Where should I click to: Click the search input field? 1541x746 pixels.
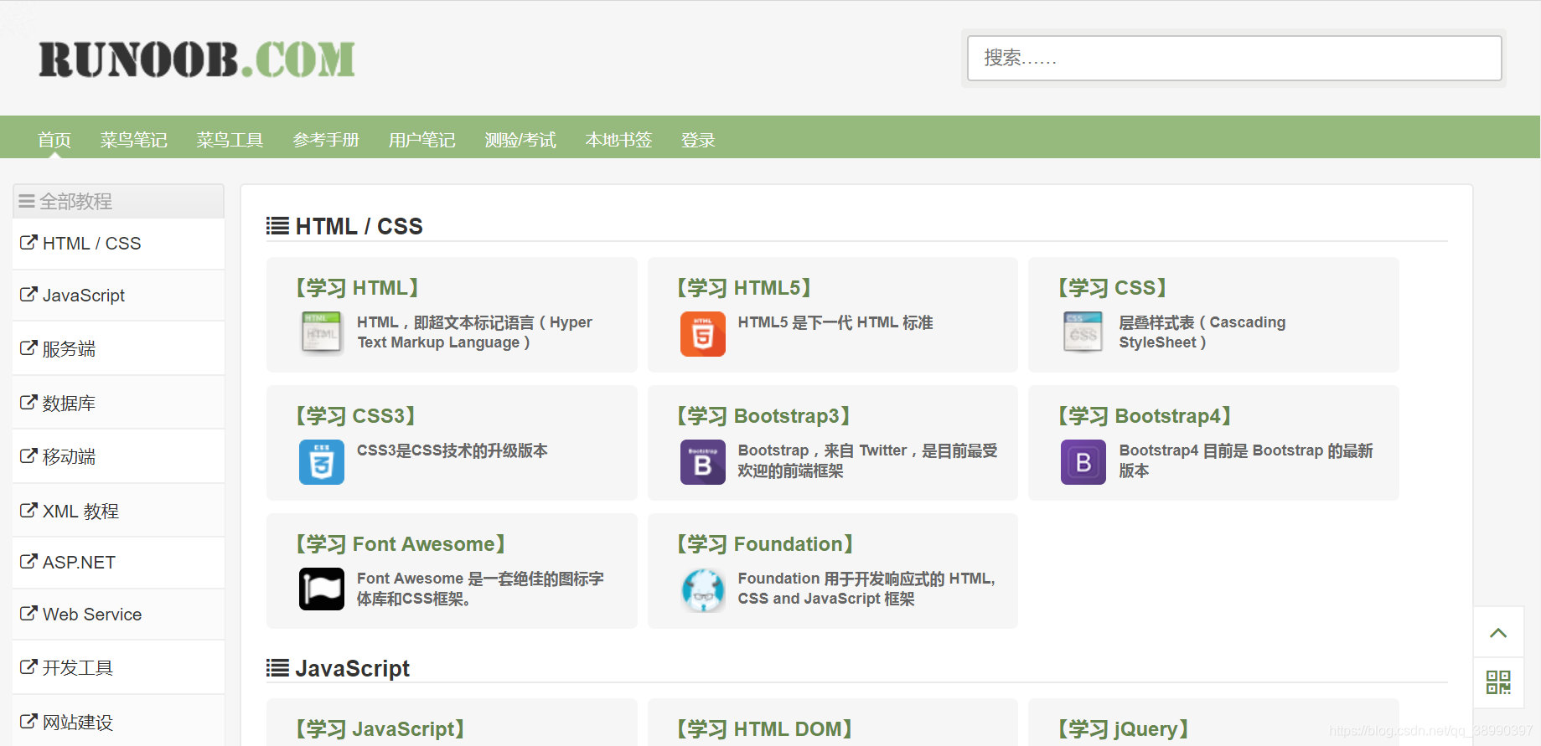[x=1234, y=58]
